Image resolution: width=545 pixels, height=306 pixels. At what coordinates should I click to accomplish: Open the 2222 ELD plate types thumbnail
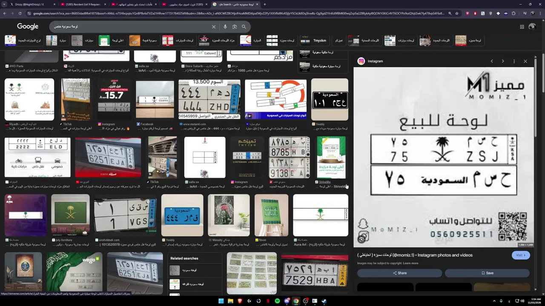(x=37, y=157)
